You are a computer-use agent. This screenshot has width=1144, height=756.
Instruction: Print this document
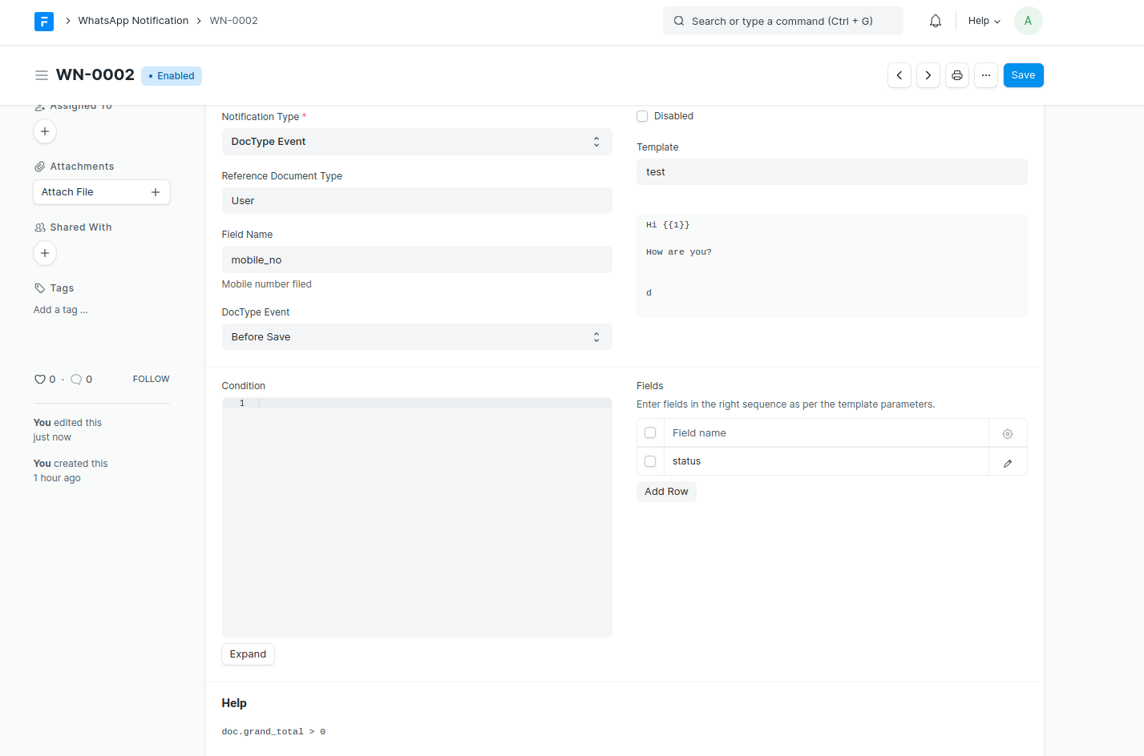957,75
